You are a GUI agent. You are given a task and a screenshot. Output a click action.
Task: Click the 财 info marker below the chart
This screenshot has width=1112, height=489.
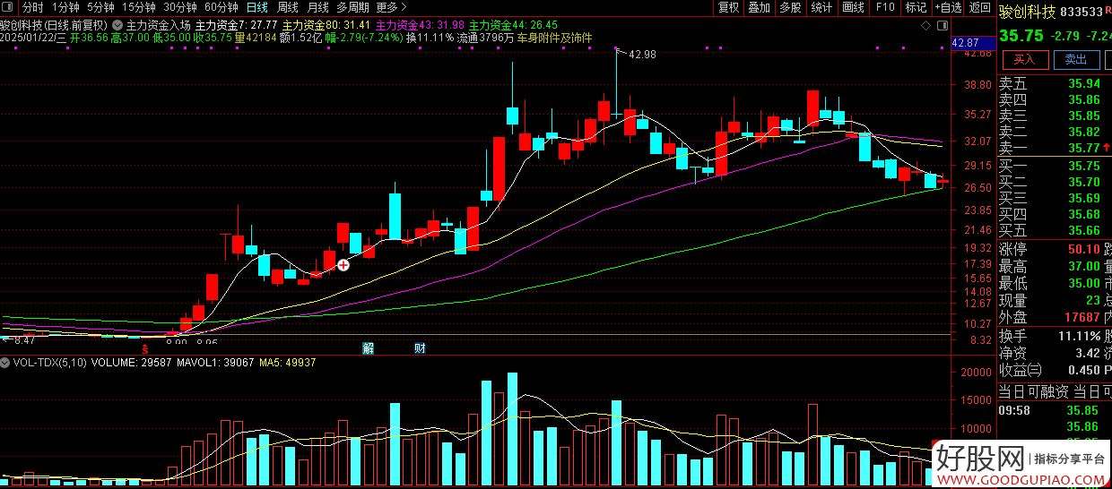pos(419,347)
